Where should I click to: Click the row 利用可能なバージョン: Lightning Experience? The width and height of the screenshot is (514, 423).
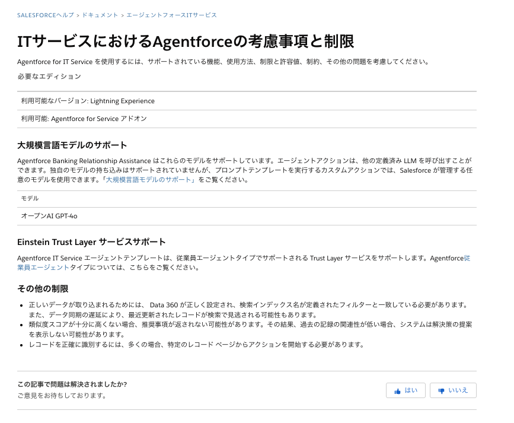click(247, 101)
